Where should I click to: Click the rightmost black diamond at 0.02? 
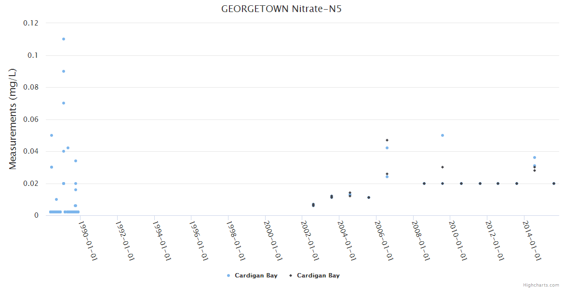pyautogui.click(x=554, y=184)
